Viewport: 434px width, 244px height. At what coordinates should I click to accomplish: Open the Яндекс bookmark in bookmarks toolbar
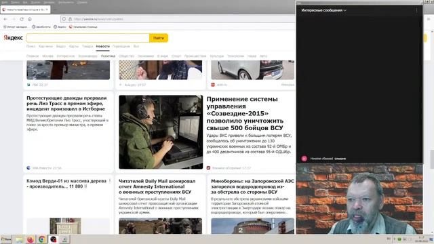tap(60, 27)
